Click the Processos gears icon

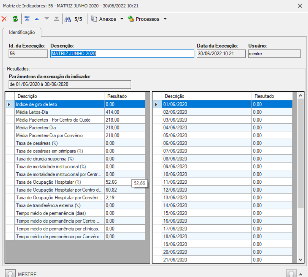(131, 19)
